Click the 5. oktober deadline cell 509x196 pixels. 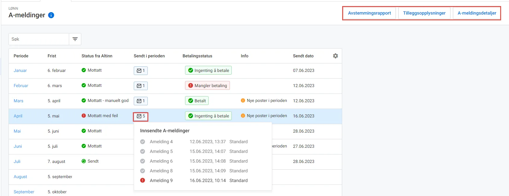[x=57, y=192]
